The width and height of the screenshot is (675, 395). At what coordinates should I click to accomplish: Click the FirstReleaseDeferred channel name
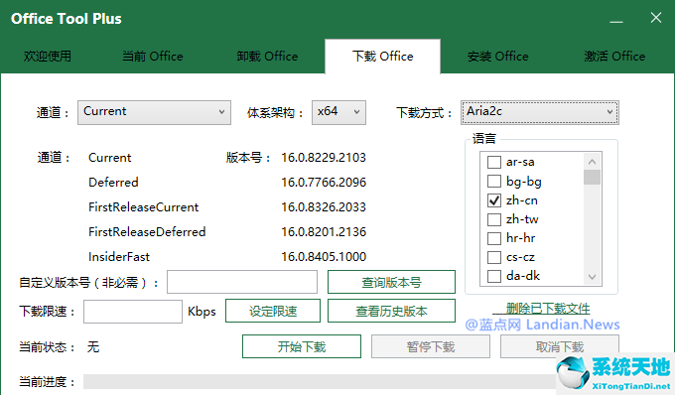[147, 232]
